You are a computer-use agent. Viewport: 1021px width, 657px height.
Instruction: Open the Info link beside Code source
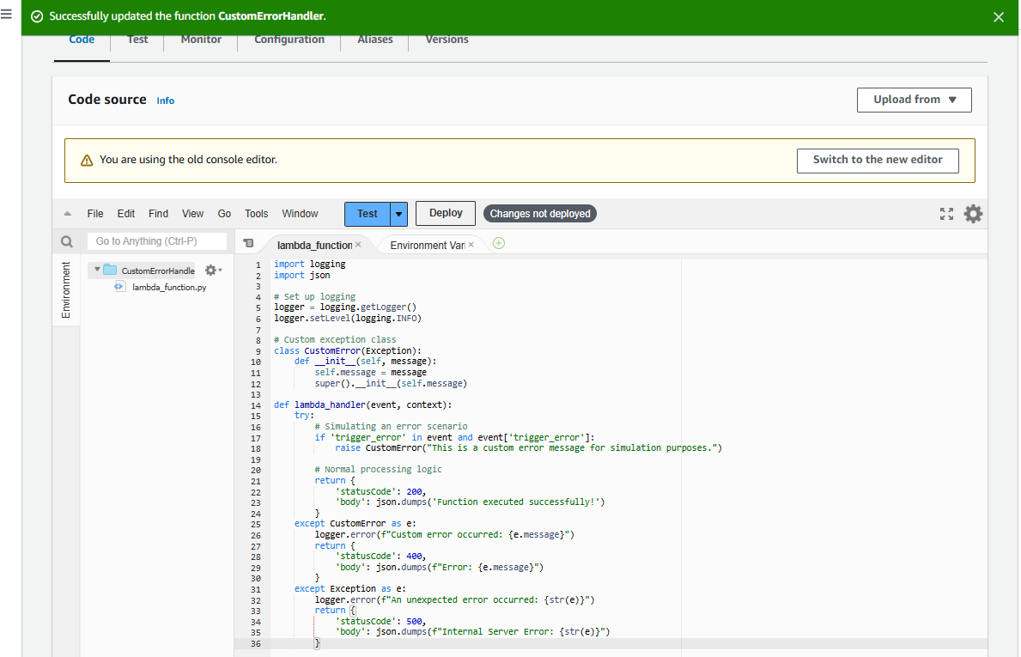165,100
